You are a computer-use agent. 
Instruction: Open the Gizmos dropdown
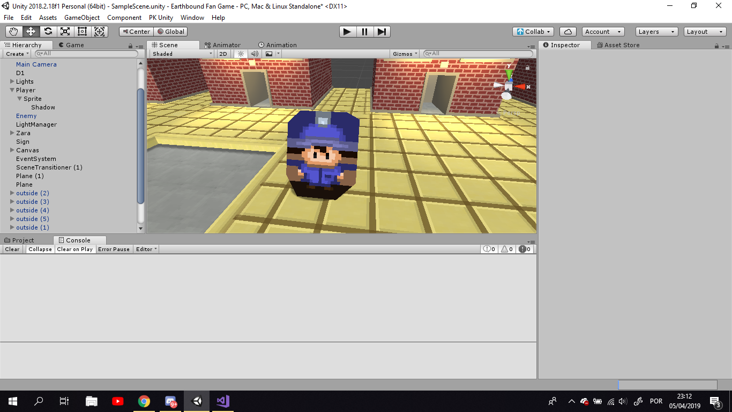coord(405,54)
